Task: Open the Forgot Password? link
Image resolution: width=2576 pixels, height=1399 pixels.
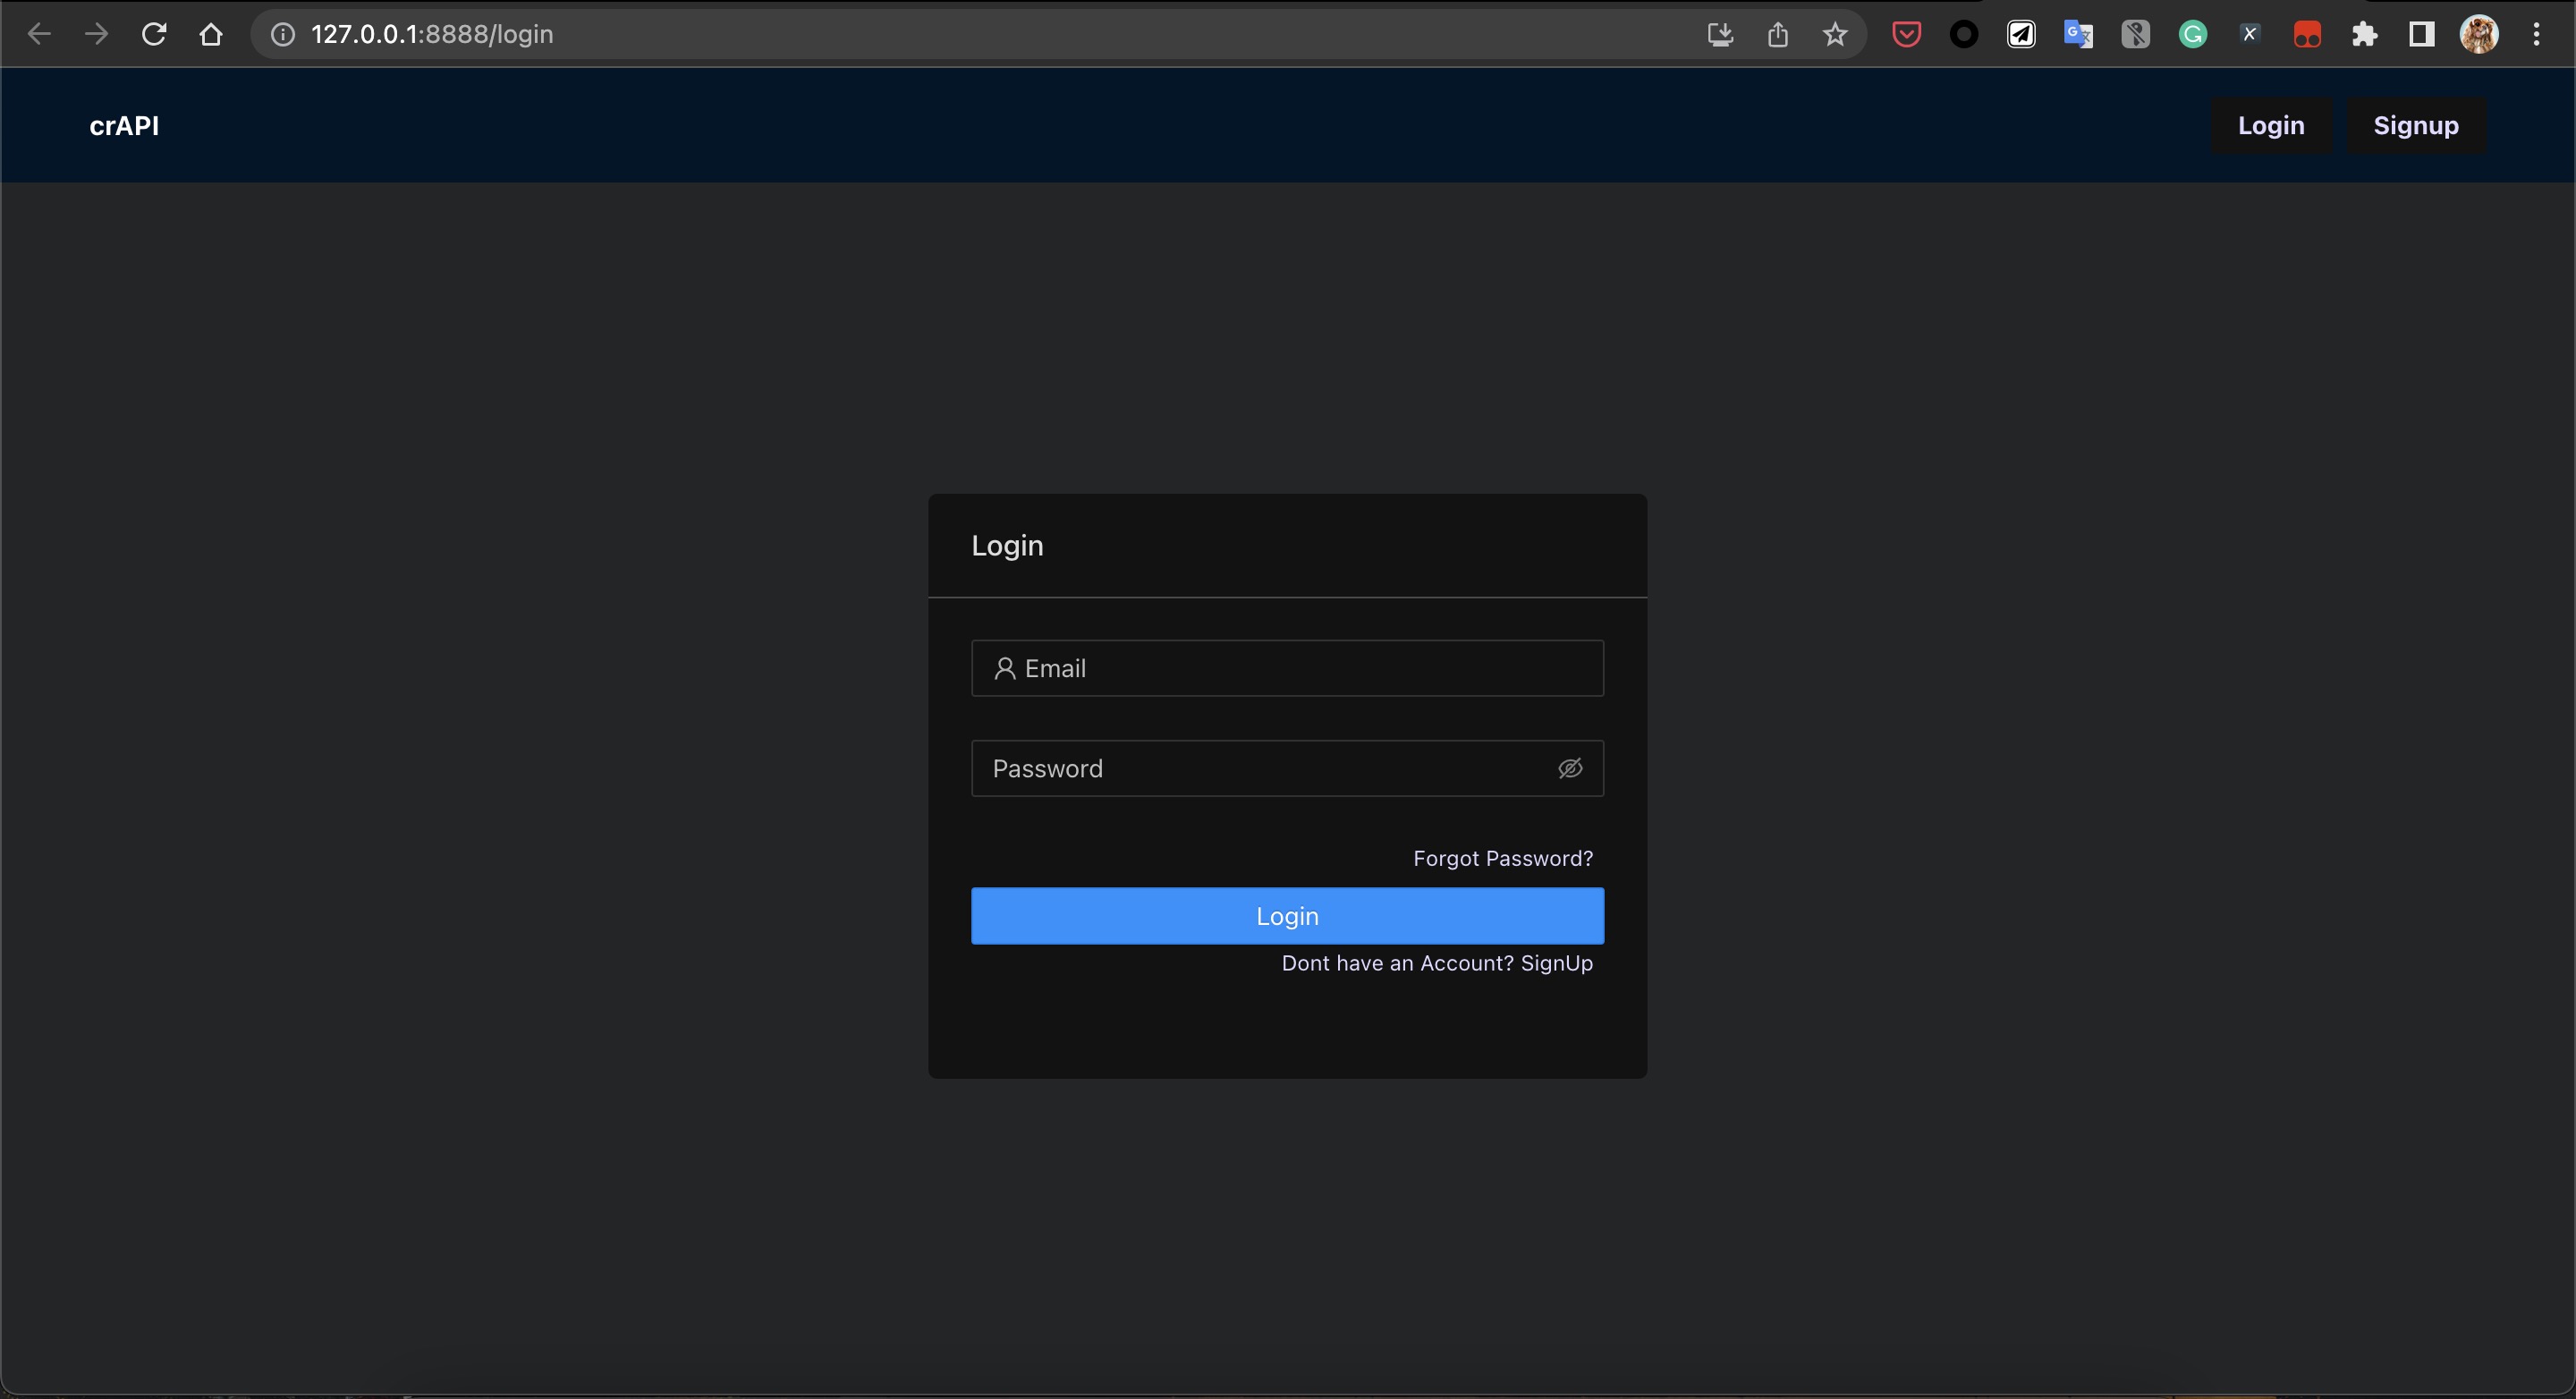Action: pyautogui.click(x=1502, y=858)
